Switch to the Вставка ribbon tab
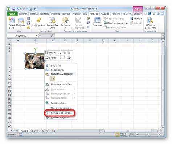This screenshot has height=144, width=172. pos(33,14)
